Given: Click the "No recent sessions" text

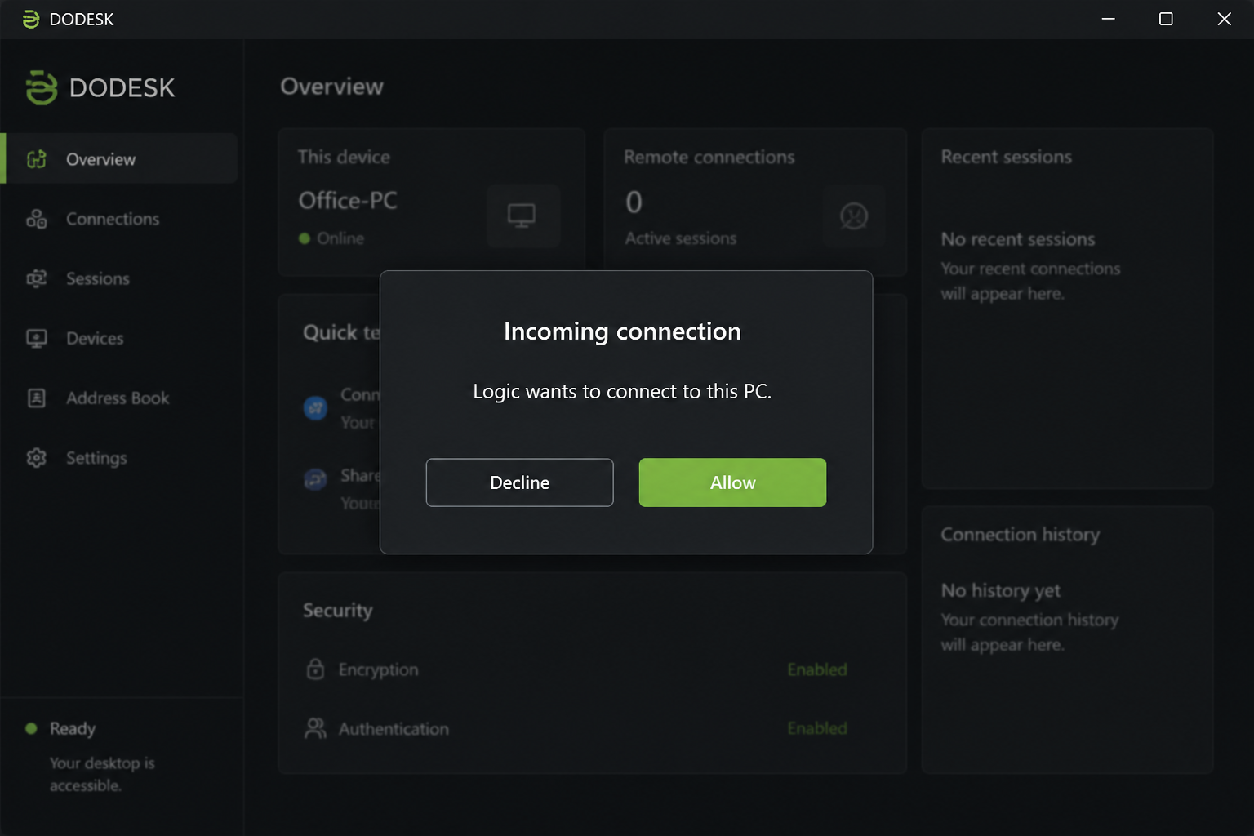Looking at the screenshot, I should tap(1018, 239).
